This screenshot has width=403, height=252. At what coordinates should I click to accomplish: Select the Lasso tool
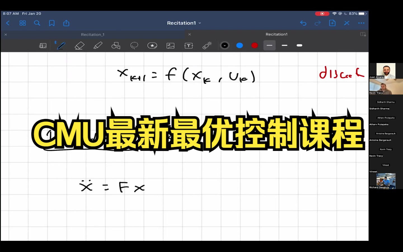pos(134,45)
